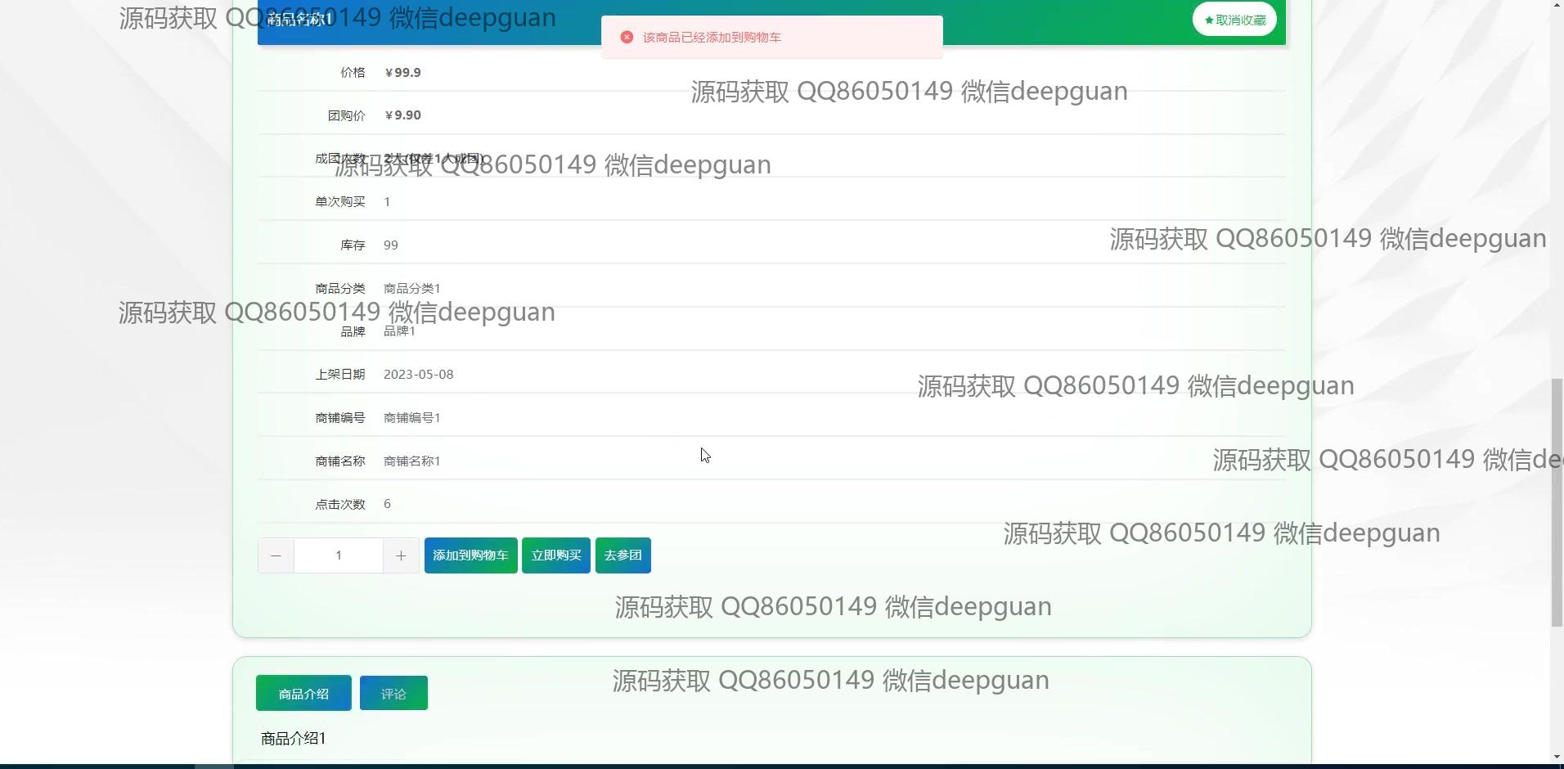Decrease quantity with the minus button

point(276,555)
